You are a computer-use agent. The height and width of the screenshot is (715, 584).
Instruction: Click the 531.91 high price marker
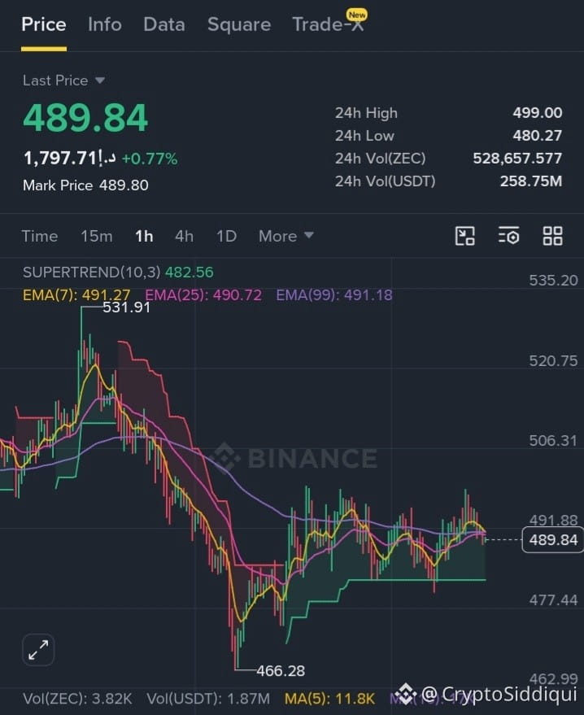[127, 307]
